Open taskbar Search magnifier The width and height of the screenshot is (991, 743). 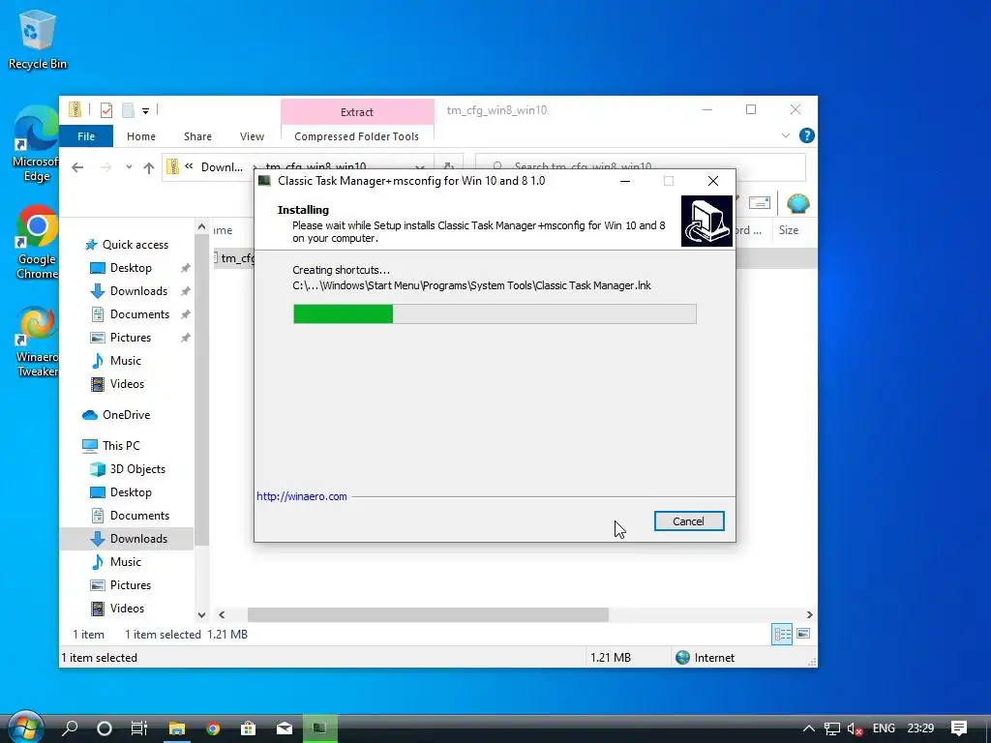pos(70,728)
